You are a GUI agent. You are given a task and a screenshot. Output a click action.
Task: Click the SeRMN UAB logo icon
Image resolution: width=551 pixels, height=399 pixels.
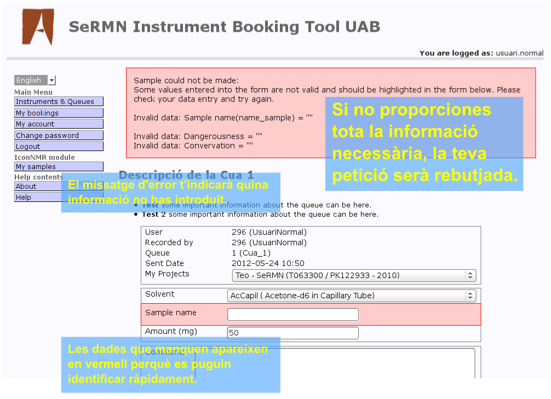pyautogui.click(x=38, y=27)
